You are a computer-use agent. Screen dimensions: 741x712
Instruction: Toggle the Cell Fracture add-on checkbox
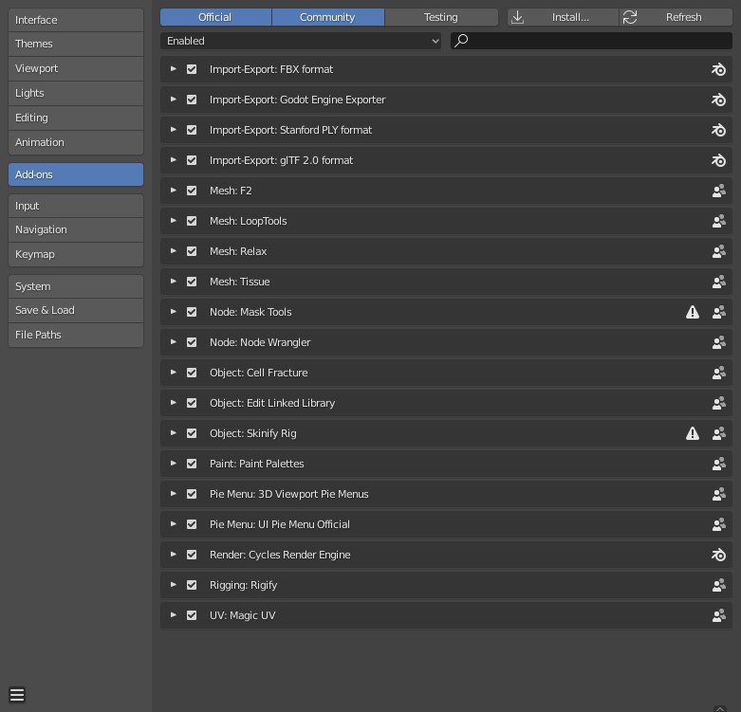pyautogui.click(x=192, y=373)
